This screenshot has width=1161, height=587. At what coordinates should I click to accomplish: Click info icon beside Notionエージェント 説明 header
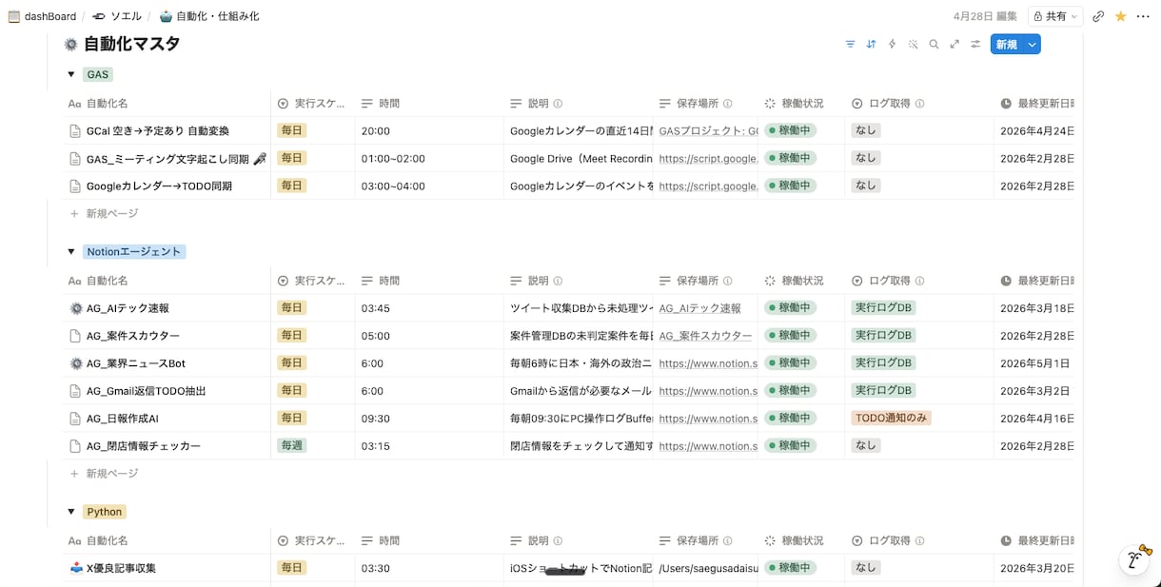pyautogui.click(x=559, y=281)
